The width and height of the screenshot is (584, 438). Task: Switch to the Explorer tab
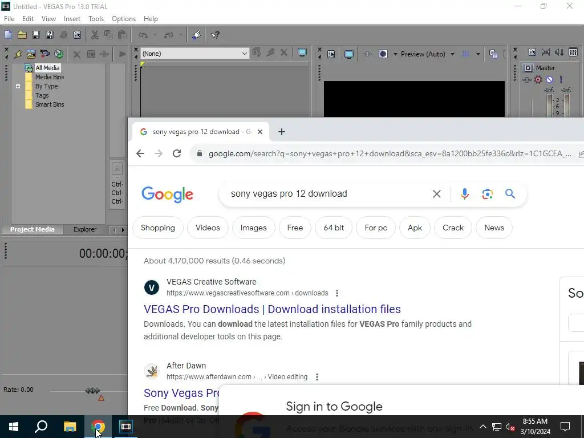(85, 229)
